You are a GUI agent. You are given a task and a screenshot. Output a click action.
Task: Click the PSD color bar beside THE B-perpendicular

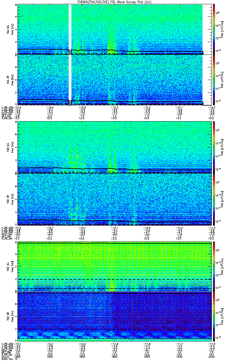tap(214, 266)
